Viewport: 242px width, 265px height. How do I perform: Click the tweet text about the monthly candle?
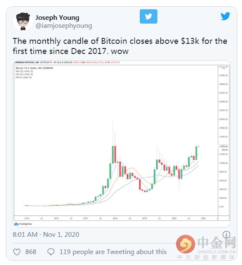tap(120, 46)
